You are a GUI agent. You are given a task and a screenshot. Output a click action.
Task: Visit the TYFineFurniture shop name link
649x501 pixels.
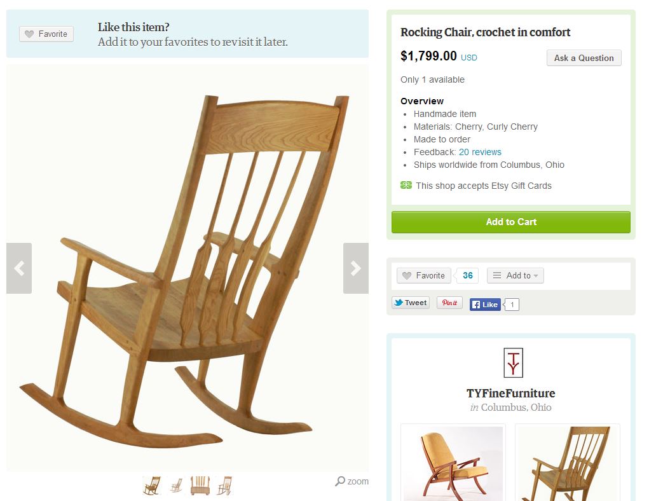(511, 393)
